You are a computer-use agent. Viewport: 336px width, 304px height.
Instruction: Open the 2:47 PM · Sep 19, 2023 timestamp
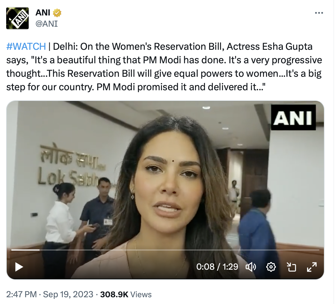(49, 294)
